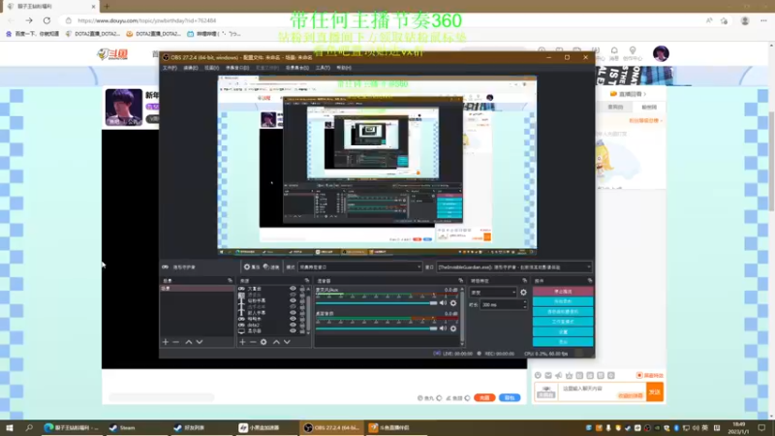This screenshot has width=775, height=436.
Task: Open new browser tab with plus
Action: coord(107,7)
